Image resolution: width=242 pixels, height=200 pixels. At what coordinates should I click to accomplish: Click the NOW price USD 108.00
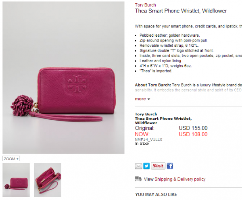(193, 134)
